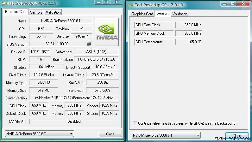
Task: Minimize the left GPU-Z window
Action: tap(98, 2)
